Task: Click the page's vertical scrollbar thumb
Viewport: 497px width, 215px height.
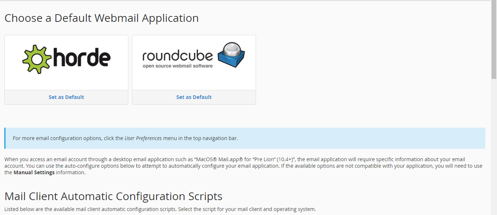Action: [494, 40]
